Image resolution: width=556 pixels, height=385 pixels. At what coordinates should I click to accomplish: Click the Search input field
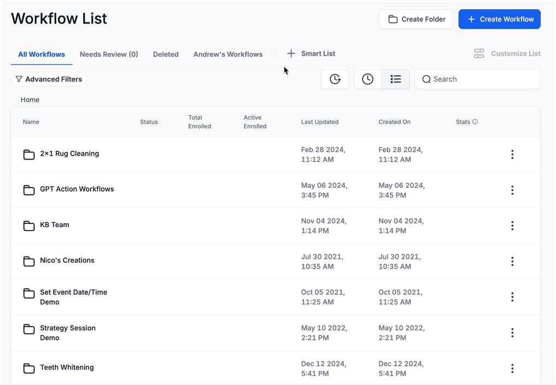[478, 79]
